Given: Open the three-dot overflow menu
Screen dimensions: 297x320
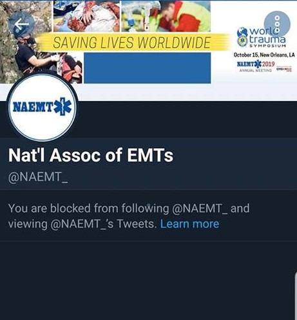Looking at the screenshot, I should point(277,24).
